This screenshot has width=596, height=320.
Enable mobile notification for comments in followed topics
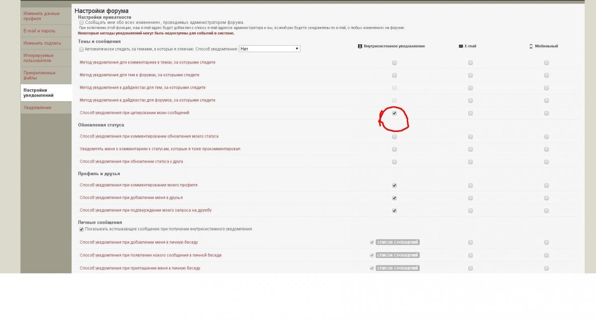pyautogui.click(x=546, y=63)
